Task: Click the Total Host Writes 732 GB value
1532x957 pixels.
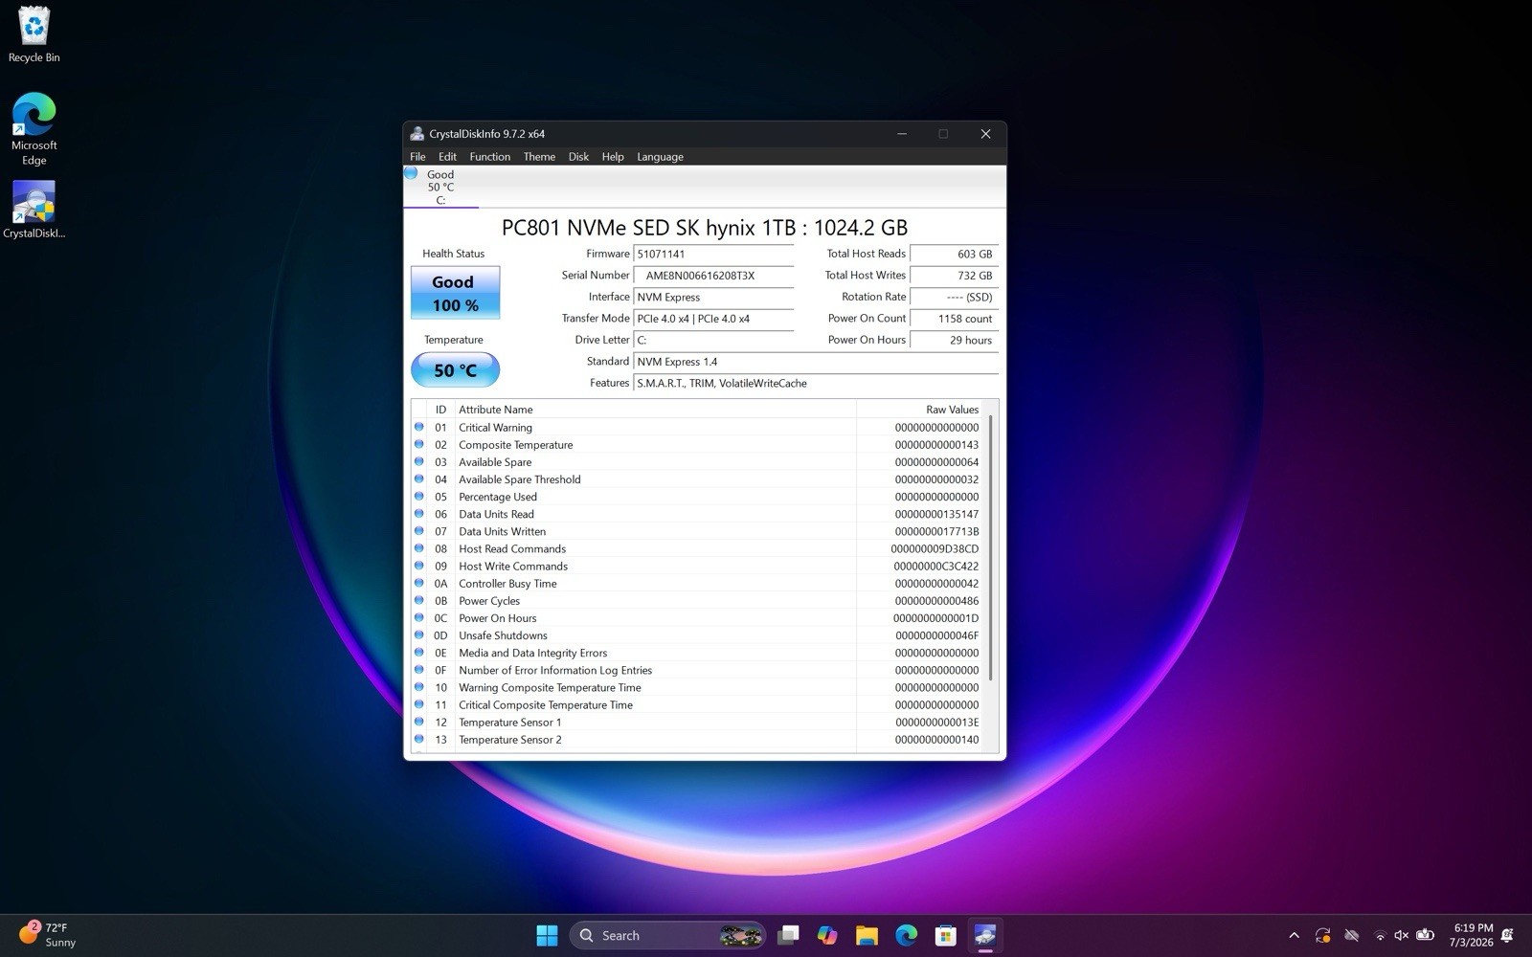Action: click(954, 276)
